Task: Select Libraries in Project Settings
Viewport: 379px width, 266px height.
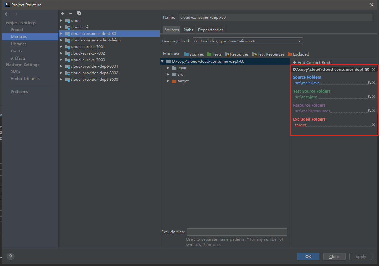Action: click(x=19, y=44)
